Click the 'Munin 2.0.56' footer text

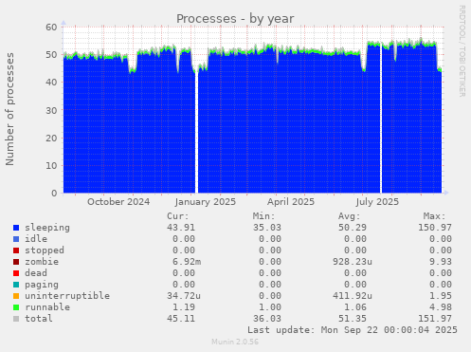[x=235, y=342]
